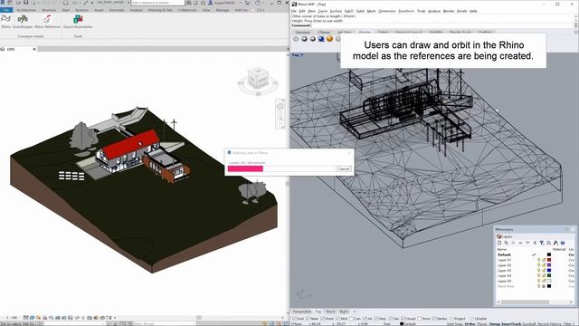Toggle the Point osnap checkbox
Screen dimensions: 579x326
click(x=323, y=318)
